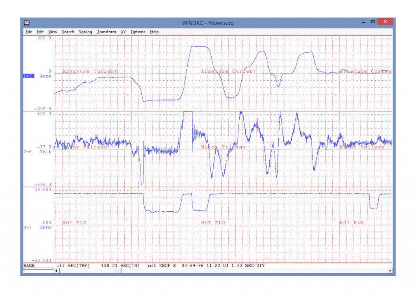Viewport: 416px width, 294px height.
Task: Select channel 2=6 Motor Voltage label
Action: point(28,152)
